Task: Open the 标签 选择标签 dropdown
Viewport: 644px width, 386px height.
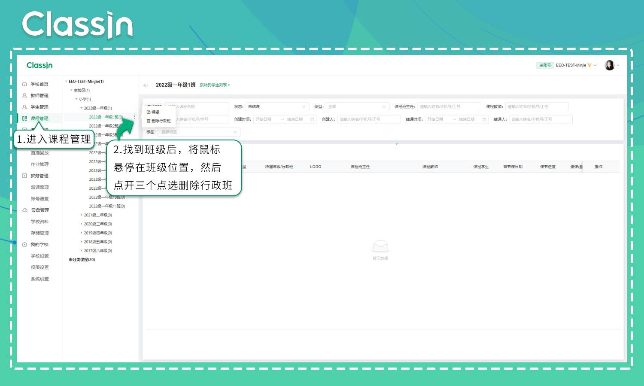Action: 199,132
